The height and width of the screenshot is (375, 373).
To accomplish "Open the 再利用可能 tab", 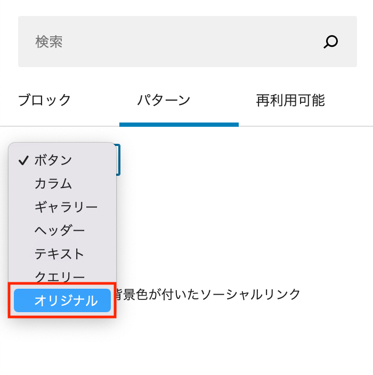I will [x=290, y=100].
